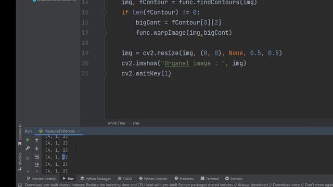Toggle scroll to end of output
The image size is (333, 187).
click(x=37, y=165)
